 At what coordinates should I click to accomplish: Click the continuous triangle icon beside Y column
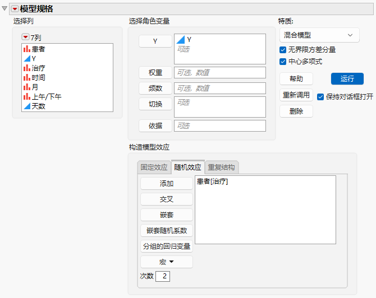[x=27, y=58]
